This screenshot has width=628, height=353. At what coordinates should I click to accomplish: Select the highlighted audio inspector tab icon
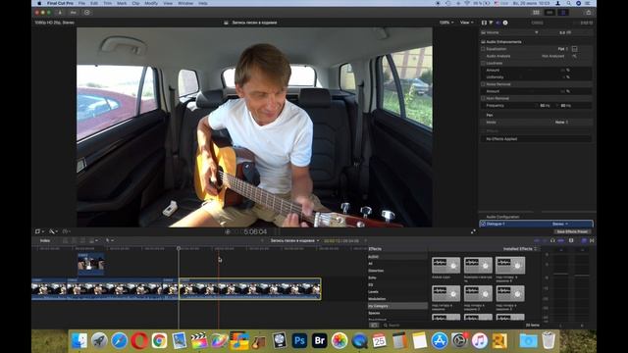click(497, 23)
